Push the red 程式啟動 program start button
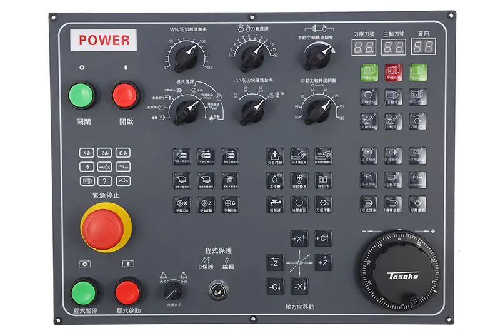The image size is (500, 333). 127,292
